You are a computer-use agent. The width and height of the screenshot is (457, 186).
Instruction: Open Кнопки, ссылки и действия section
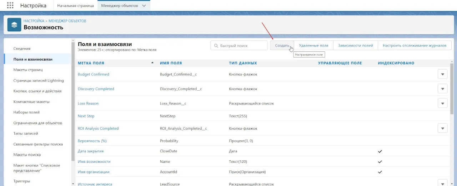click(37, 91)
